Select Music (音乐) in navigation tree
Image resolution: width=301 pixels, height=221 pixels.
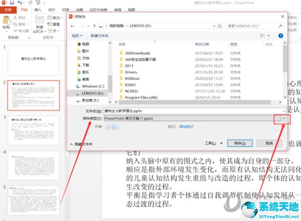click(83, 72)
